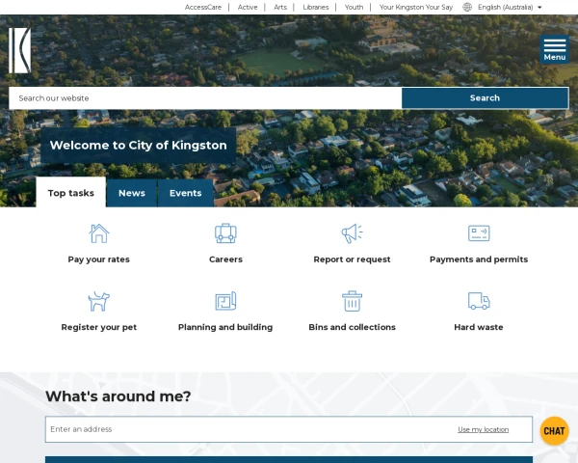Click the card icon for Payments and permits

point(479,233)
